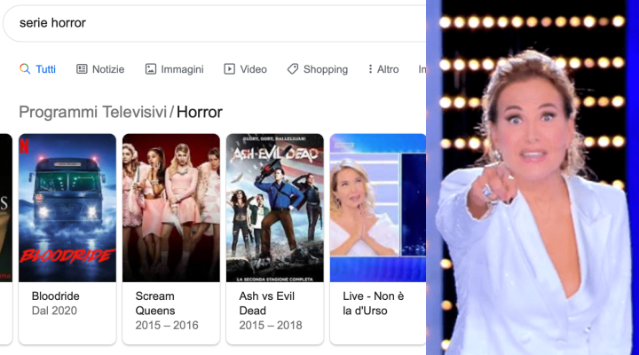The image size is (639, 355).
Task: Click the Video play icon
Action: click(x=230, y=69)
